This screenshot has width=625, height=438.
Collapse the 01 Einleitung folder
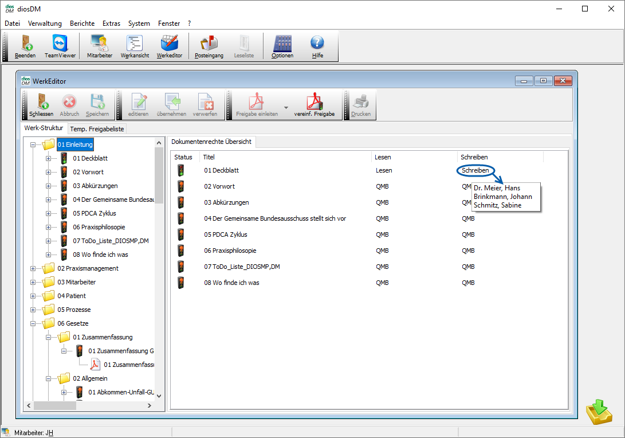pyautogui.click(x=34, y=145)
